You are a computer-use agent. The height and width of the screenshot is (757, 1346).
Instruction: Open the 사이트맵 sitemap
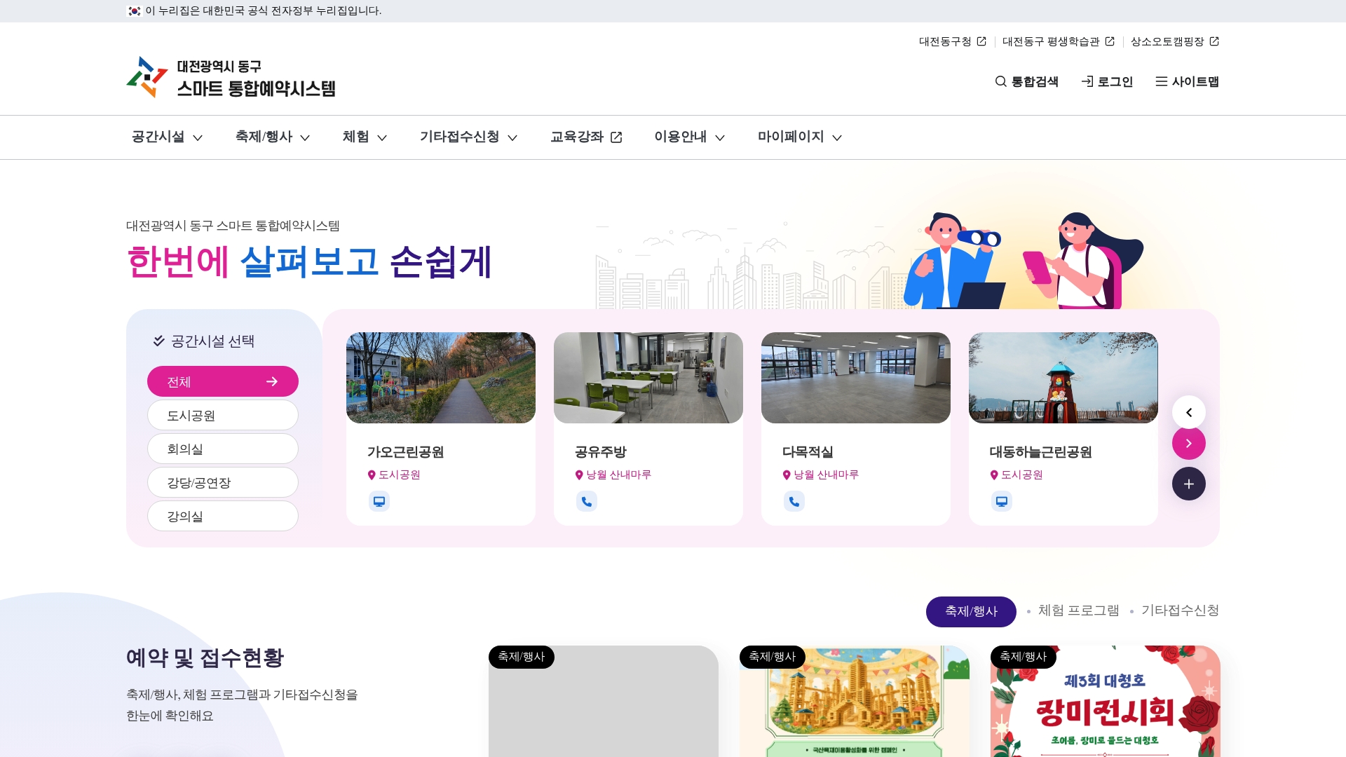[x=1187, y=82]
